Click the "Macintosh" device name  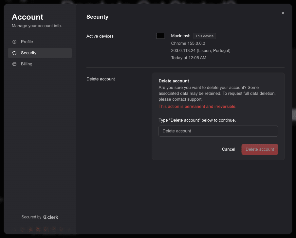(181, 36)
